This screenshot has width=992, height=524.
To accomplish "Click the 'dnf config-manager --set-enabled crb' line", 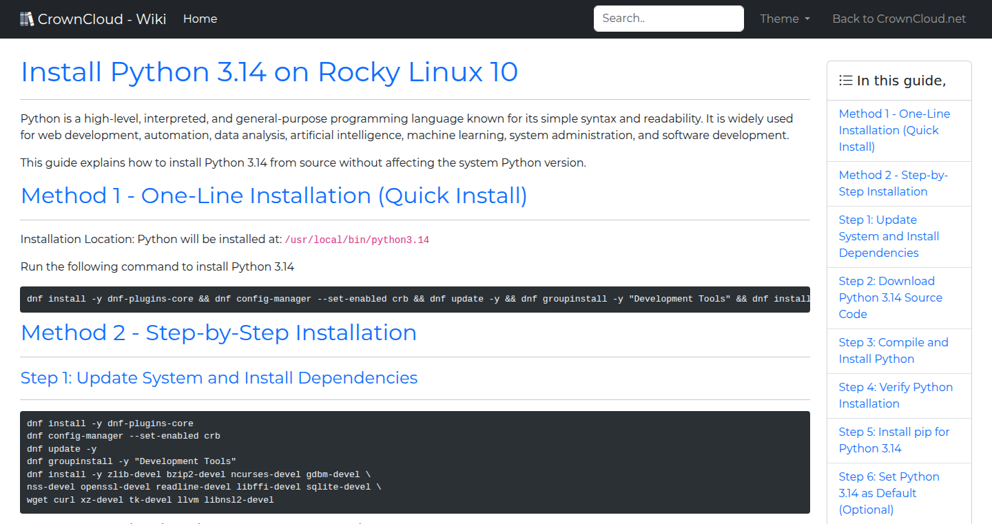I will (123, 436).
